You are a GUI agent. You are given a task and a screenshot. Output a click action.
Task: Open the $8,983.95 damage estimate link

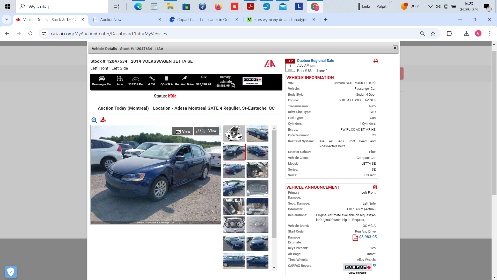(368, 237)
